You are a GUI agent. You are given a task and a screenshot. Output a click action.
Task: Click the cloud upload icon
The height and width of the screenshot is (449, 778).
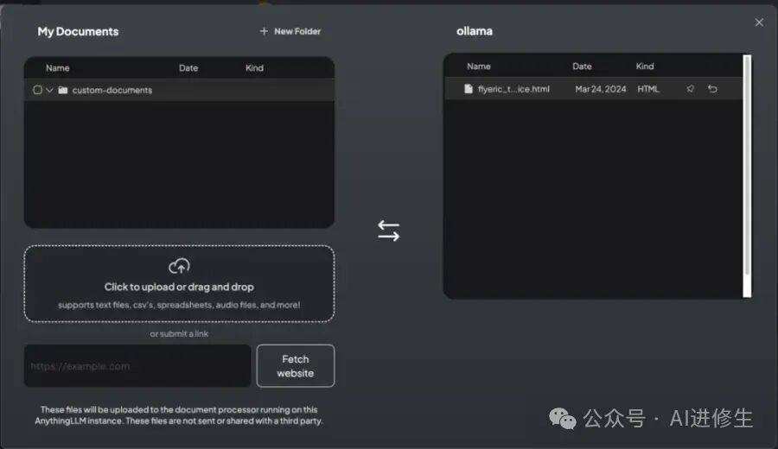click(179, 266)
